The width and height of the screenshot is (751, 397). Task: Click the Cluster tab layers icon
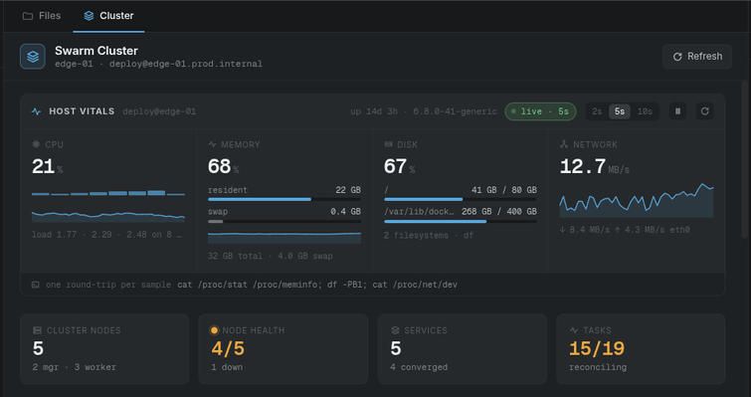point(89,16)
